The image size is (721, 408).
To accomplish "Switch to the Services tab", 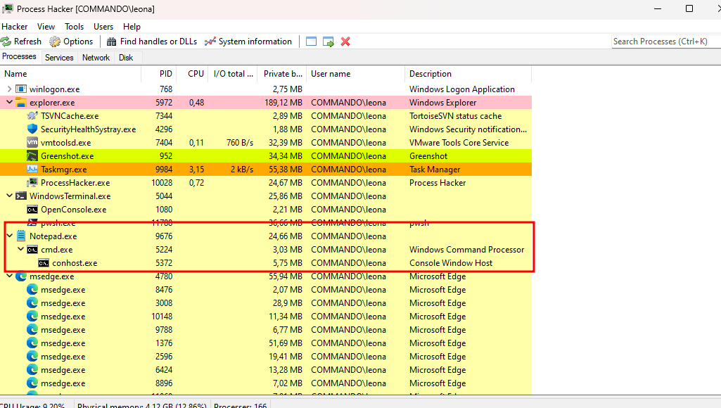I will 59,58.
